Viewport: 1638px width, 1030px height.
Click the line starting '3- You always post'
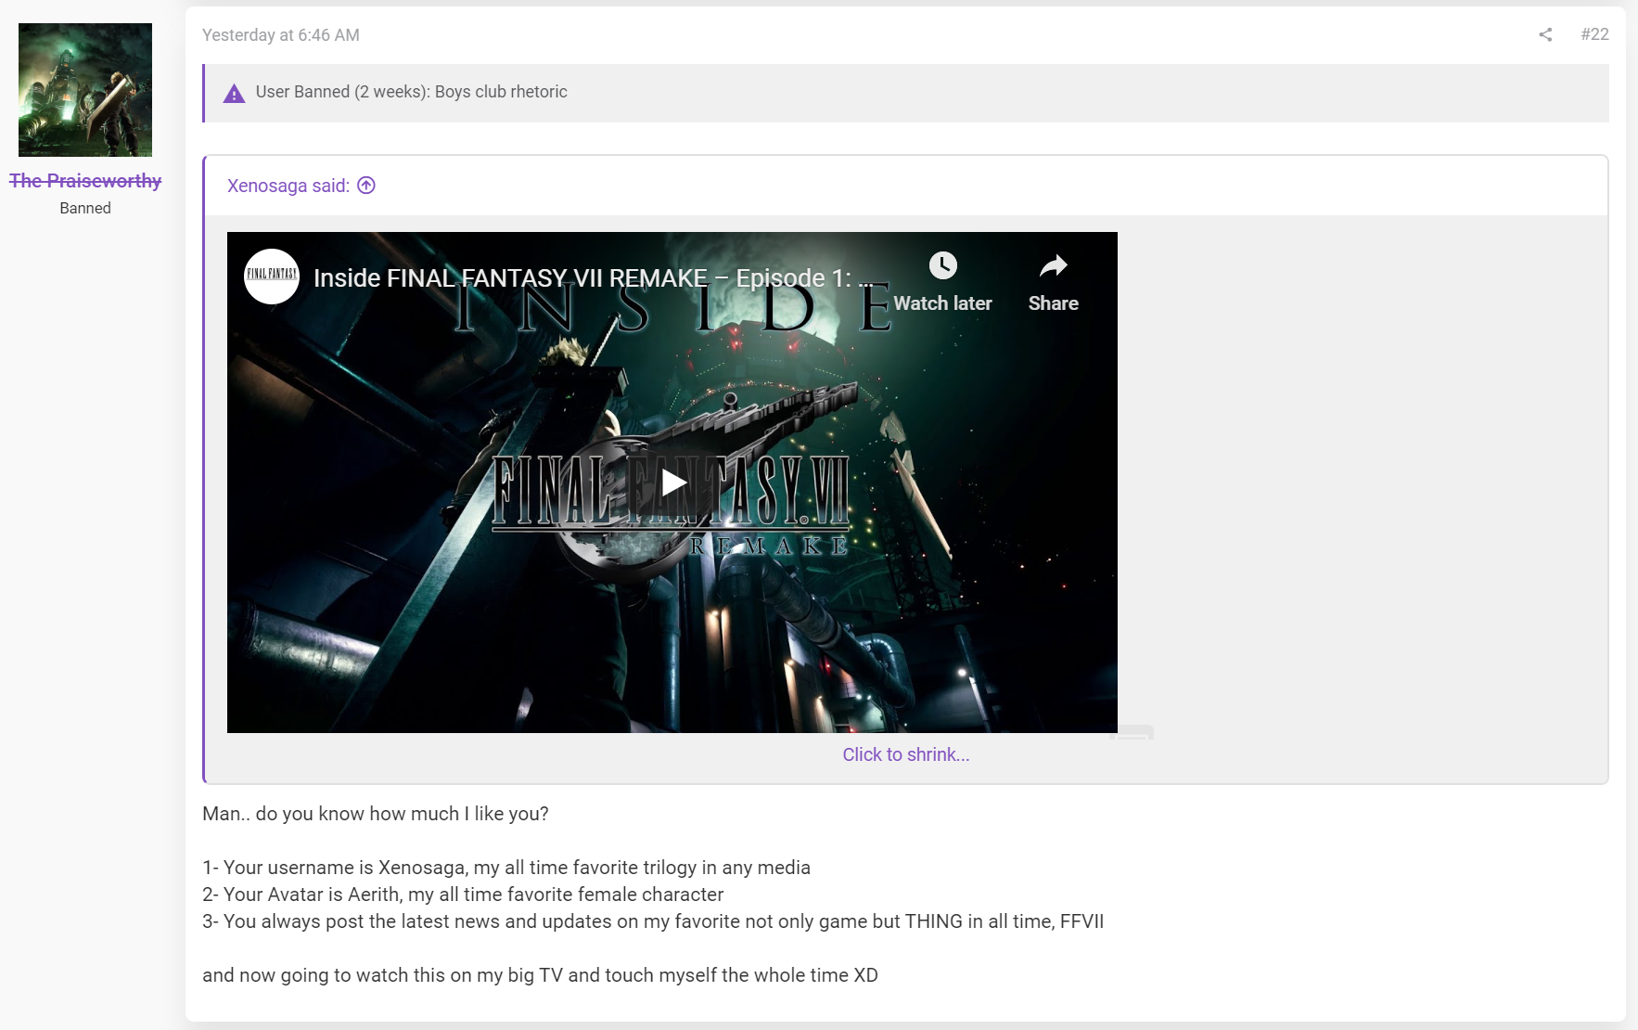(653, 921)
